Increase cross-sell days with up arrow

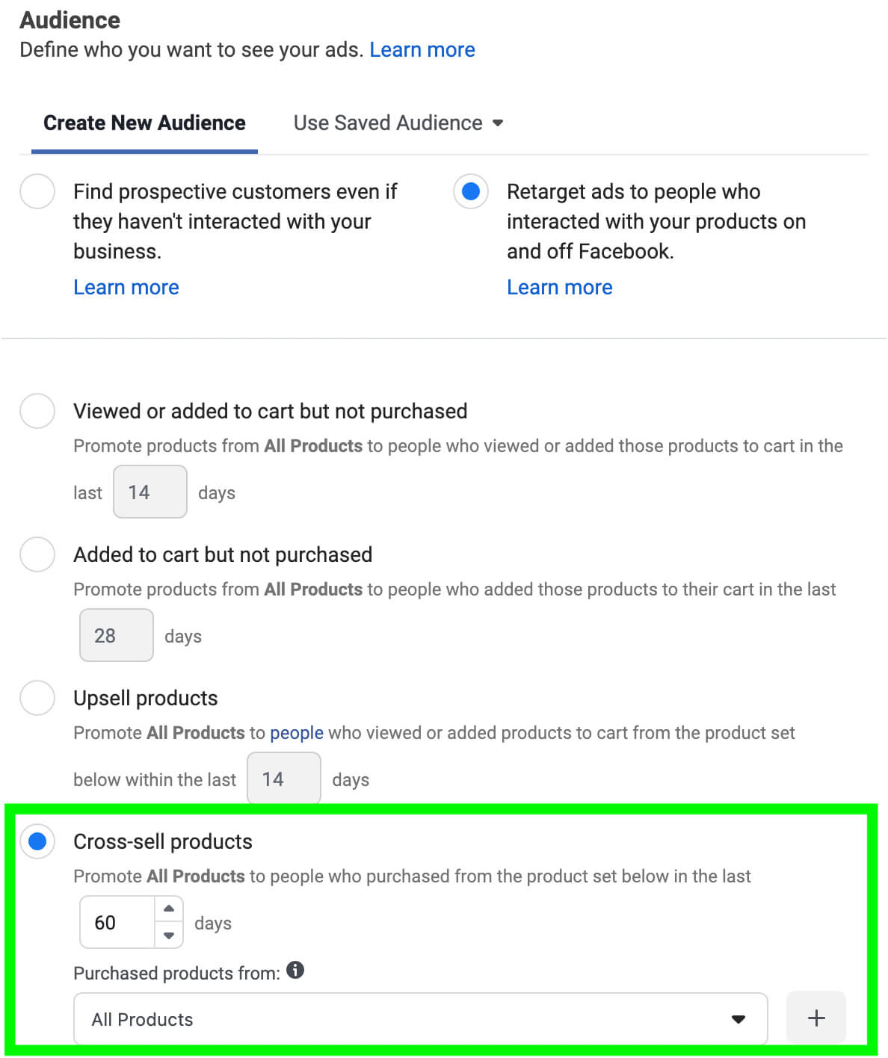pos(169,909)
